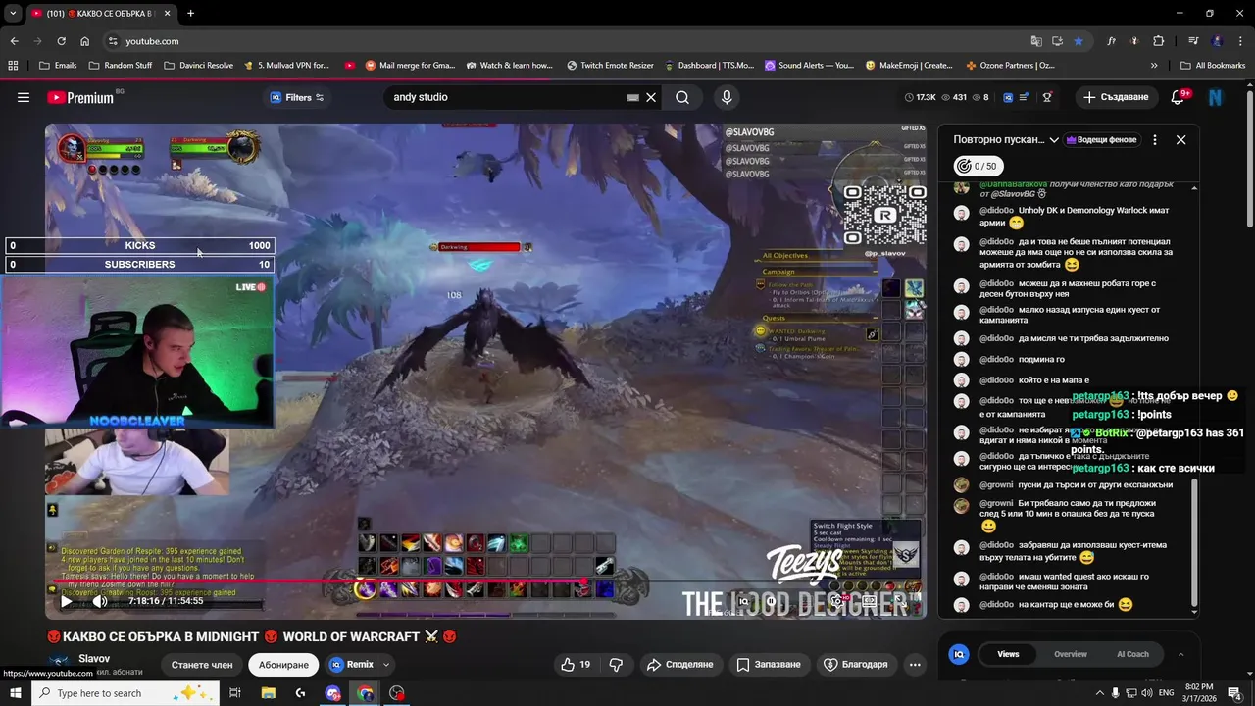Select the vidIQ Overview tab
The image size is (1255, 706).
coord(1071,654)
